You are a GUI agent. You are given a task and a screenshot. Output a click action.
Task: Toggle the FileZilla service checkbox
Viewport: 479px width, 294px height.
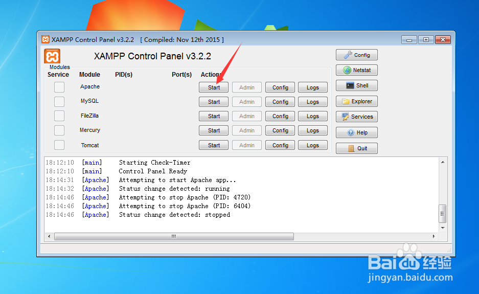click(59, 116)
